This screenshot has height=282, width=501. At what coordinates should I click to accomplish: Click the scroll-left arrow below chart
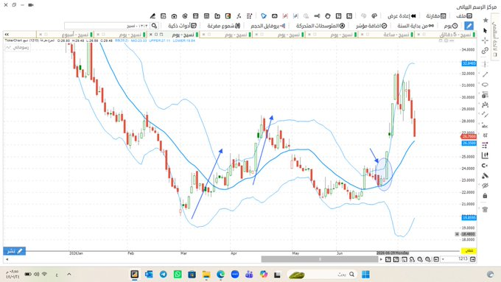point(7,259)
